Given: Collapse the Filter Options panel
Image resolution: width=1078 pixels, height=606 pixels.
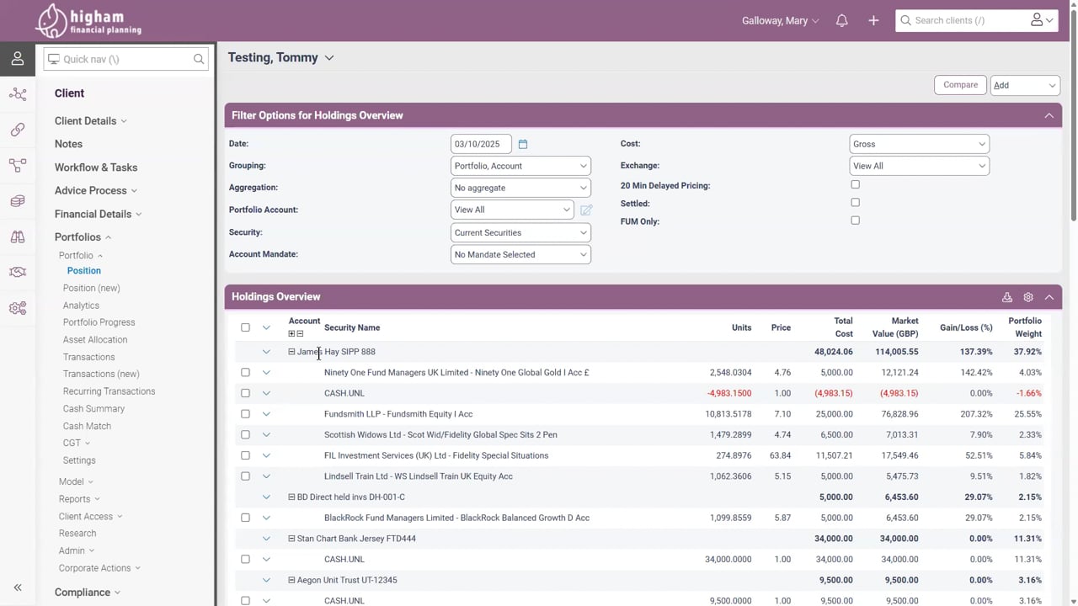Looking at the screenshot, I should click(x=1049, y=115).
